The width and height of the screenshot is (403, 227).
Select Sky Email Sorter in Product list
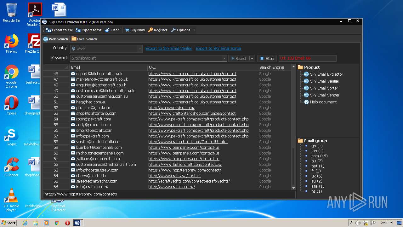324,88
